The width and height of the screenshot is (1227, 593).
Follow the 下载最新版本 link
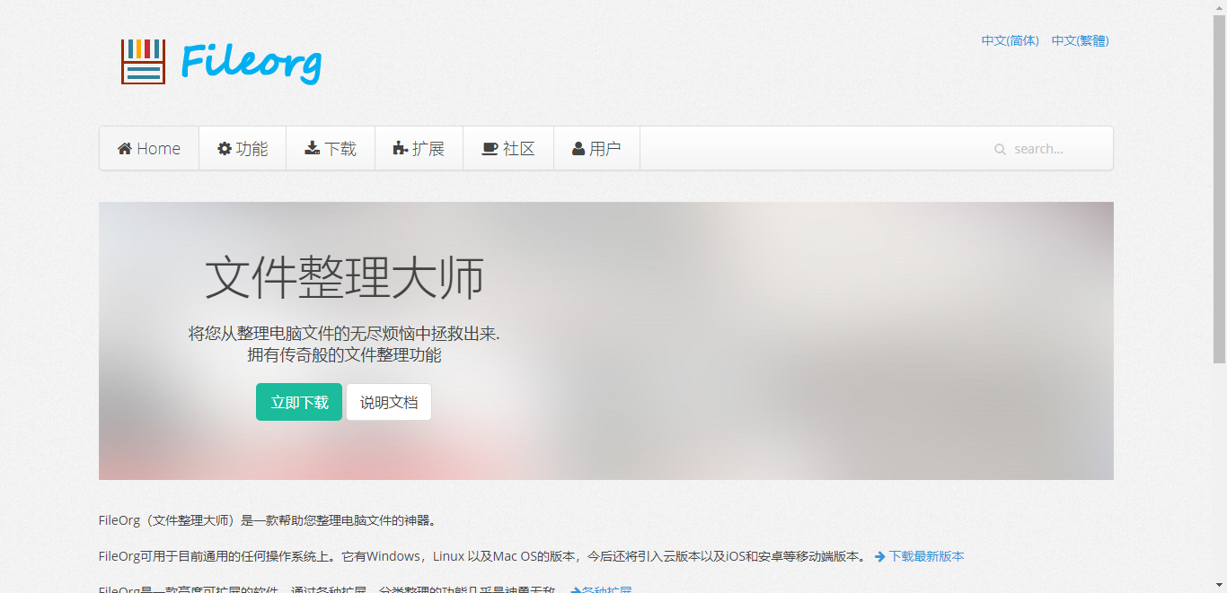(926, 556)
